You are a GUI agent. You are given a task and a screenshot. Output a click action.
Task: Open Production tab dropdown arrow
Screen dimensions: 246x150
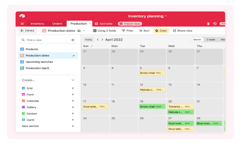(89, 24)
